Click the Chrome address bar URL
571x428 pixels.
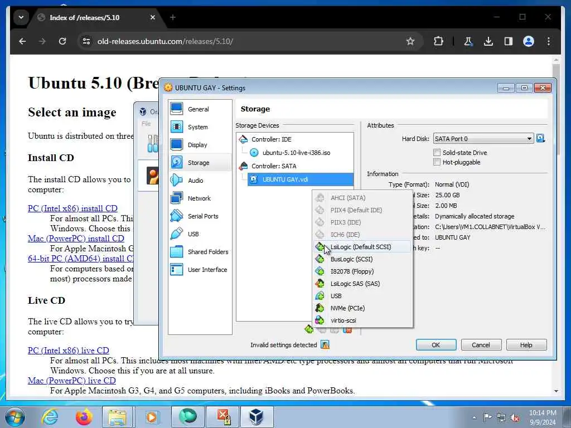[x=165, y=41]
